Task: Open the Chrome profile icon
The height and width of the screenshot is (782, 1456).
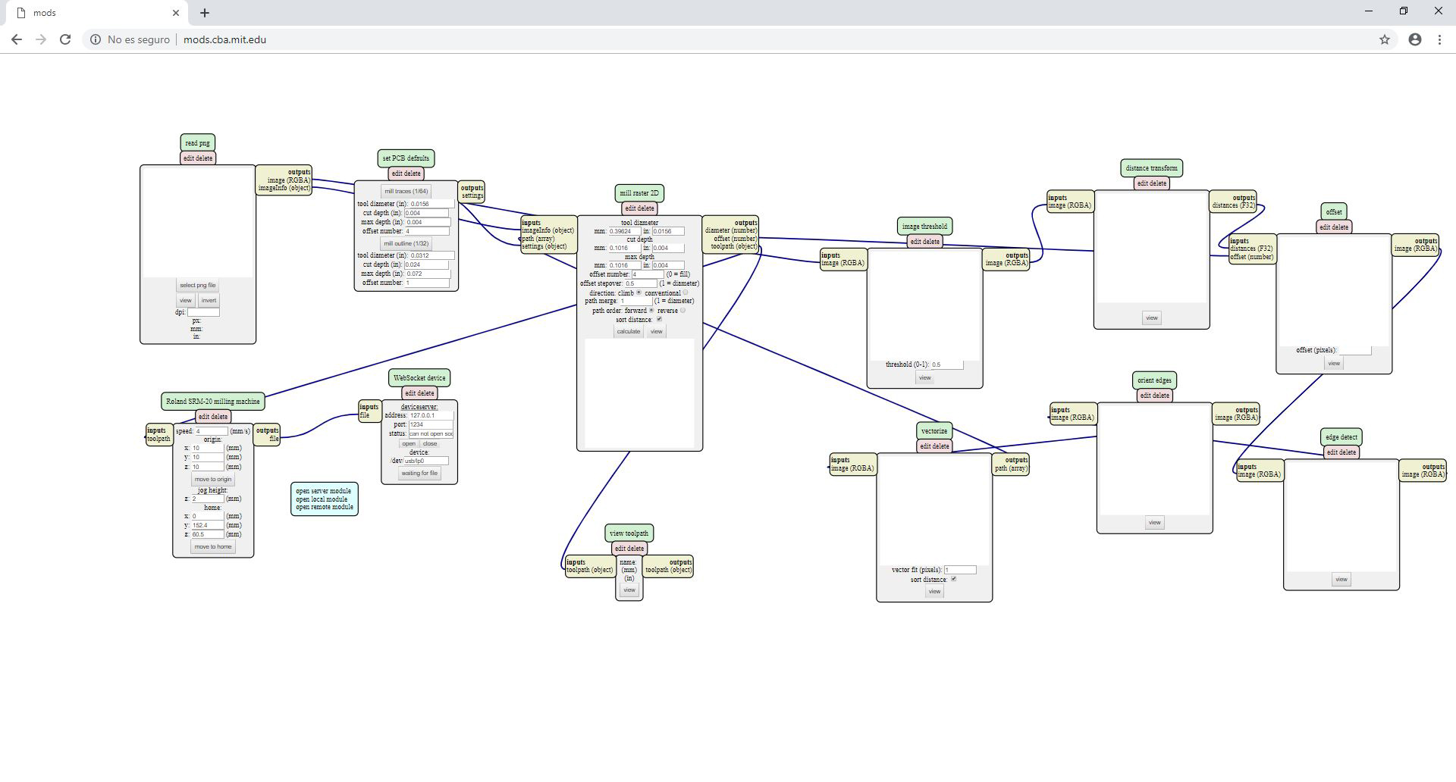Action: (x=1414, y=39)
